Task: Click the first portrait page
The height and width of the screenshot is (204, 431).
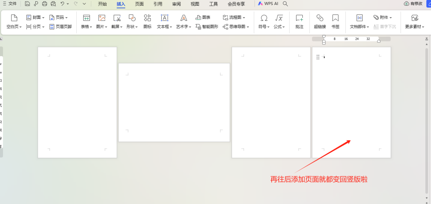Action: pos(77,102)
